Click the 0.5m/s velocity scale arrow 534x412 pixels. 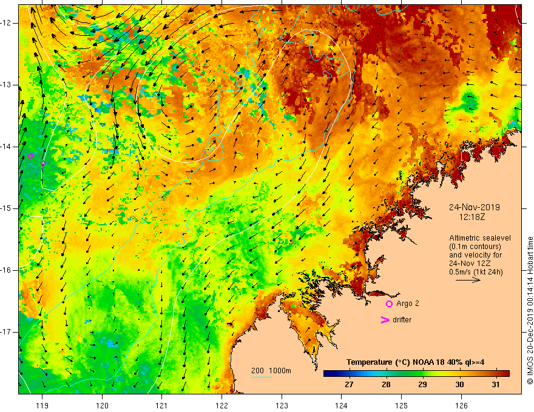468,280
